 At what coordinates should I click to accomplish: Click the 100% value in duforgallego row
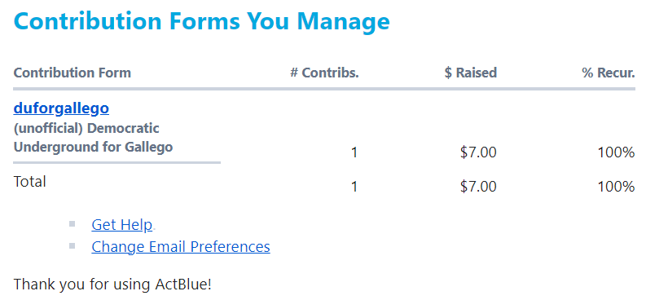[x=617, y=153]
